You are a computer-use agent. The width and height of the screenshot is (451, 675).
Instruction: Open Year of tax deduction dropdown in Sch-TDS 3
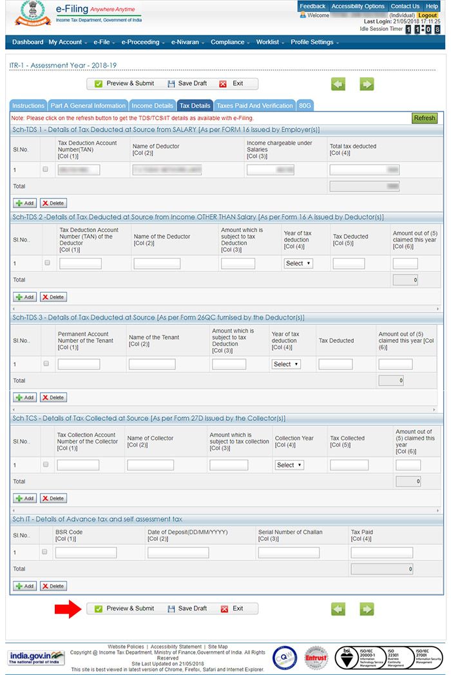[286, 364]
